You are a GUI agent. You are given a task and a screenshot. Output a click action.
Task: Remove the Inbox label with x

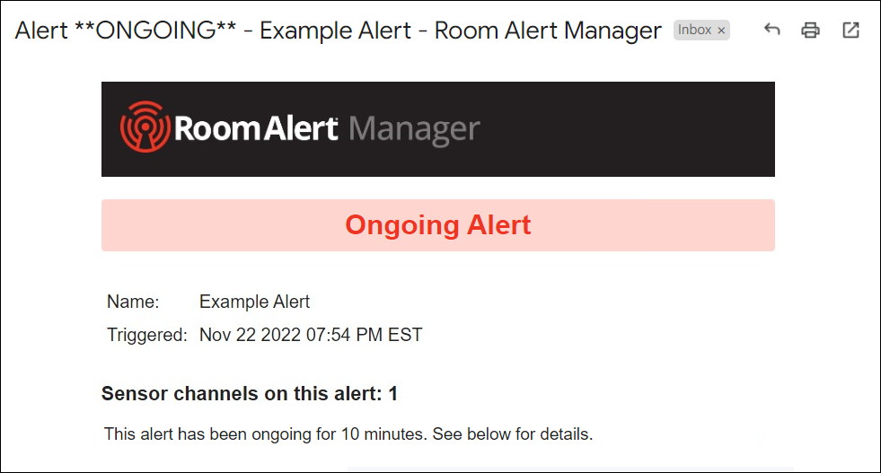[x=721, y=31]
